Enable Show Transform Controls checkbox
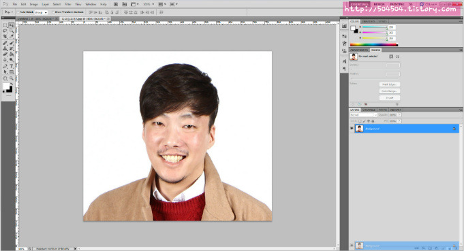The width and height of the screenshot is (464, 251). click(x=53, y=12)
